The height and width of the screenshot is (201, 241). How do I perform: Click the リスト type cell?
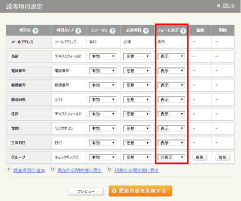point(69,100)
